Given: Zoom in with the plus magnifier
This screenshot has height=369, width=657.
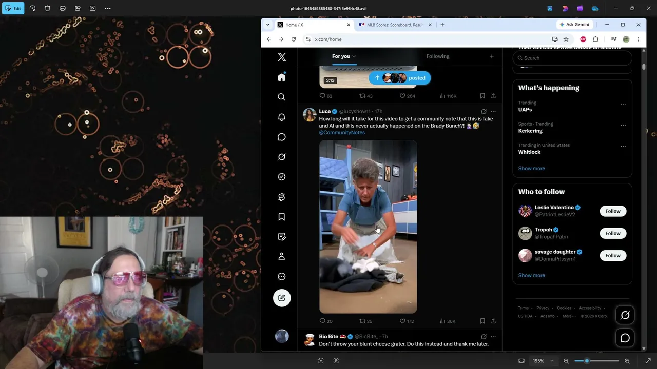Looking at the screenshot, I should pos(627,361).
